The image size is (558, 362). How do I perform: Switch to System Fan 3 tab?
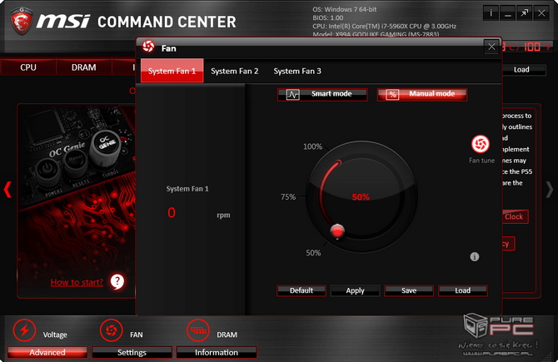[297, 71]
